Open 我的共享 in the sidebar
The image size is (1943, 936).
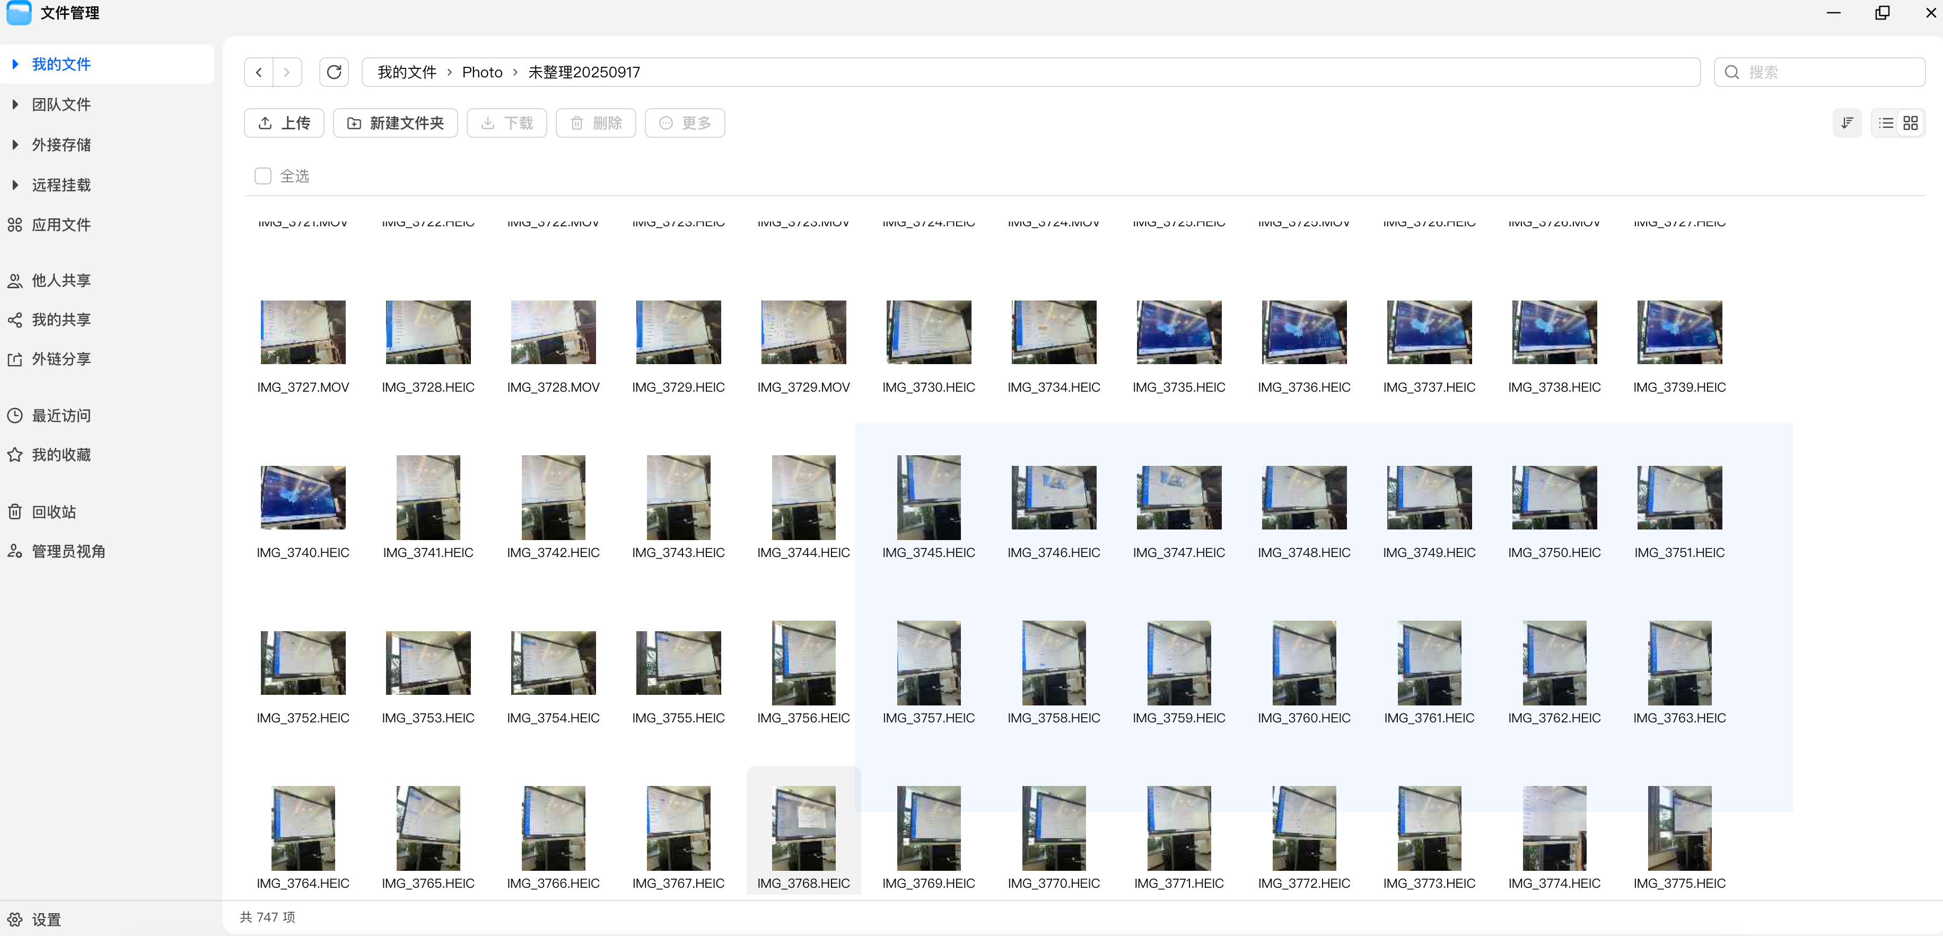pyautogui.click(x=61, y=320)
